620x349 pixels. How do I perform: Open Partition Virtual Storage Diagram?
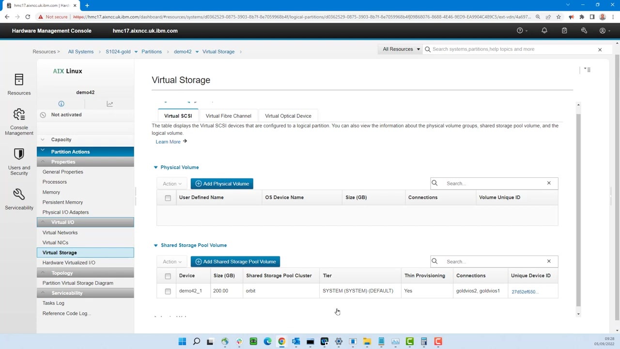click(x=77, y=283)
